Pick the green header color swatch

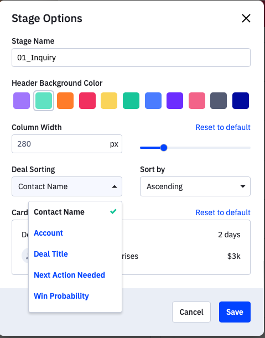pyautogui.click(x=131, y=101)
